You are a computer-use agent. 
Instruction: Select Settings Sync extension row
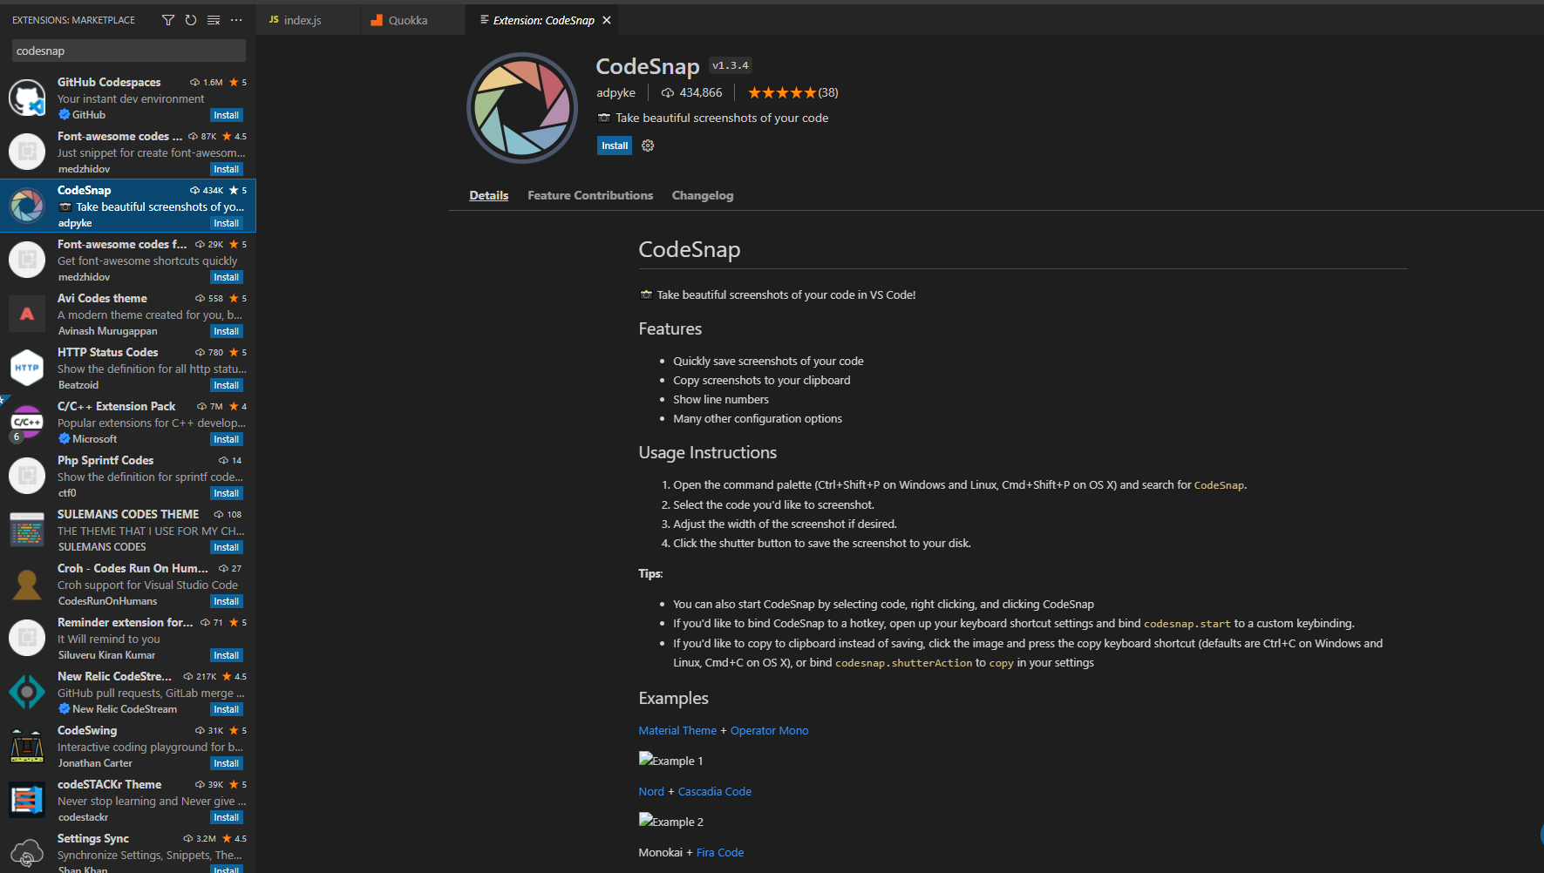point(128,851)
